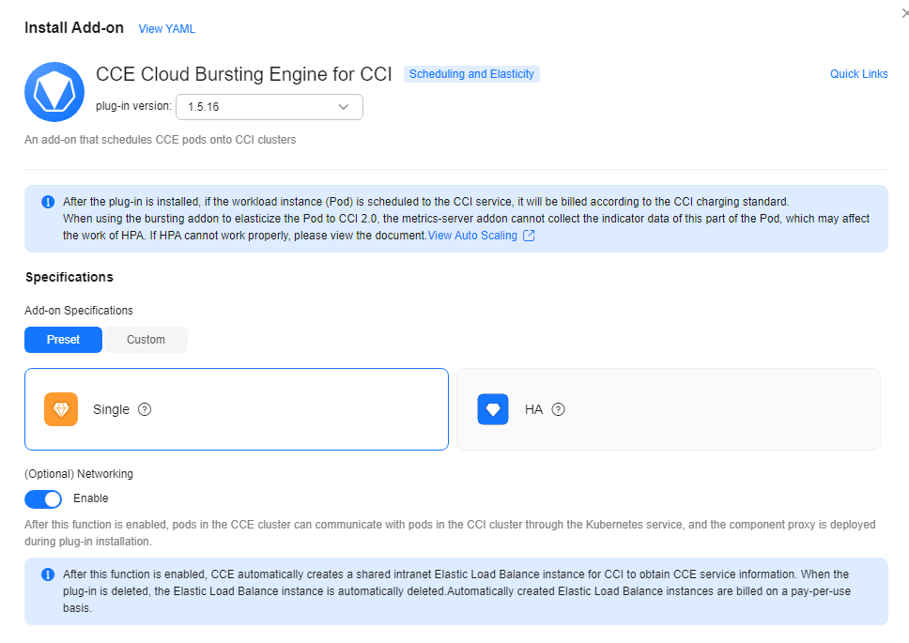Open the View Auto Scaling document link
The height and width of the screenshot is (643, 909).
tap(472, 236)
